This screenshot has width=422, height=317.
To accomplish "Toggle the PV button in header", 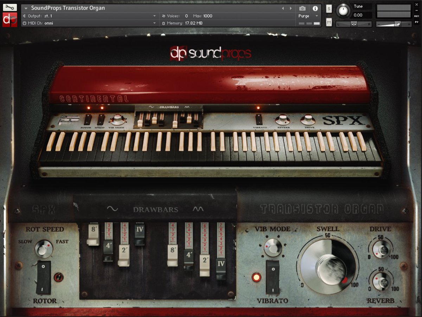I will point(417,22).
